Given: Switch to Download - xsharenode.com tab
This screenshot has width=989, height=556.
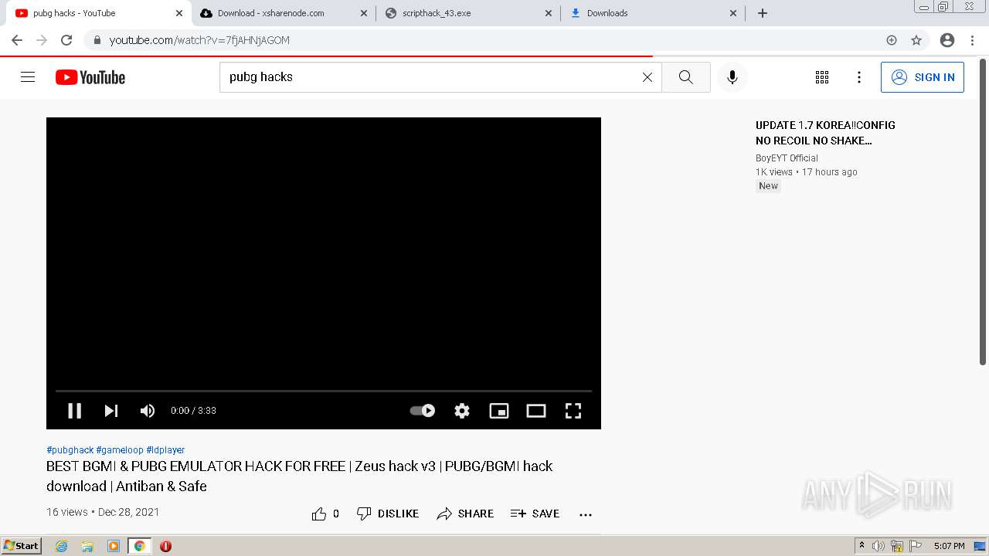Looking at the screenshot, I should click(x=284, y=13).
